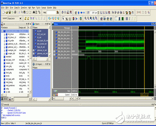The width and height of the screenshot is (156, 126).
Task: Click the Zoom Out magnifier icon
Action: pos(88,18)
